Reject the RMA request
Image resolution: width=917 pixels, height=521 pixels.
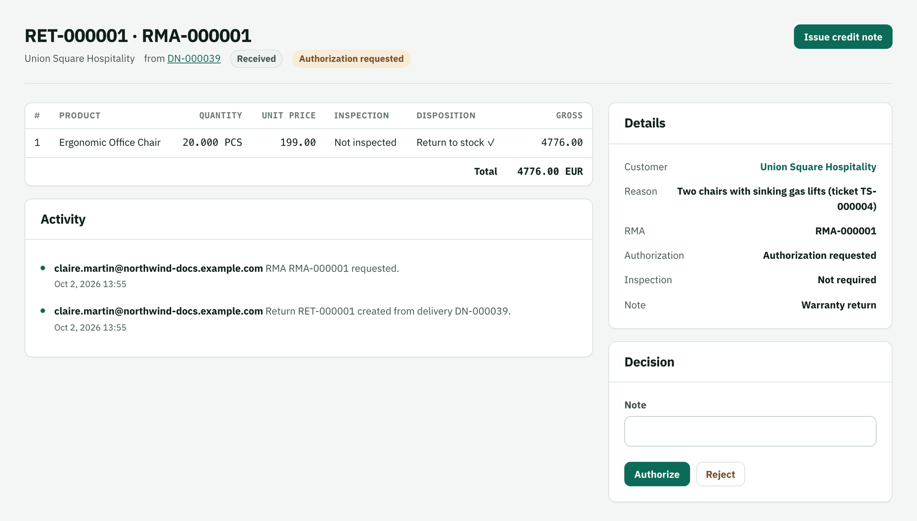click(720, 474)
